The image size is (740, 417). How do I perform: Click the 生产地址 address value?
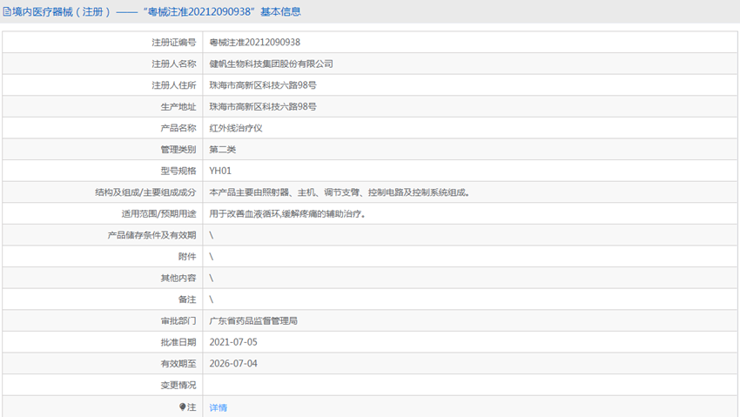pos(263,106)
